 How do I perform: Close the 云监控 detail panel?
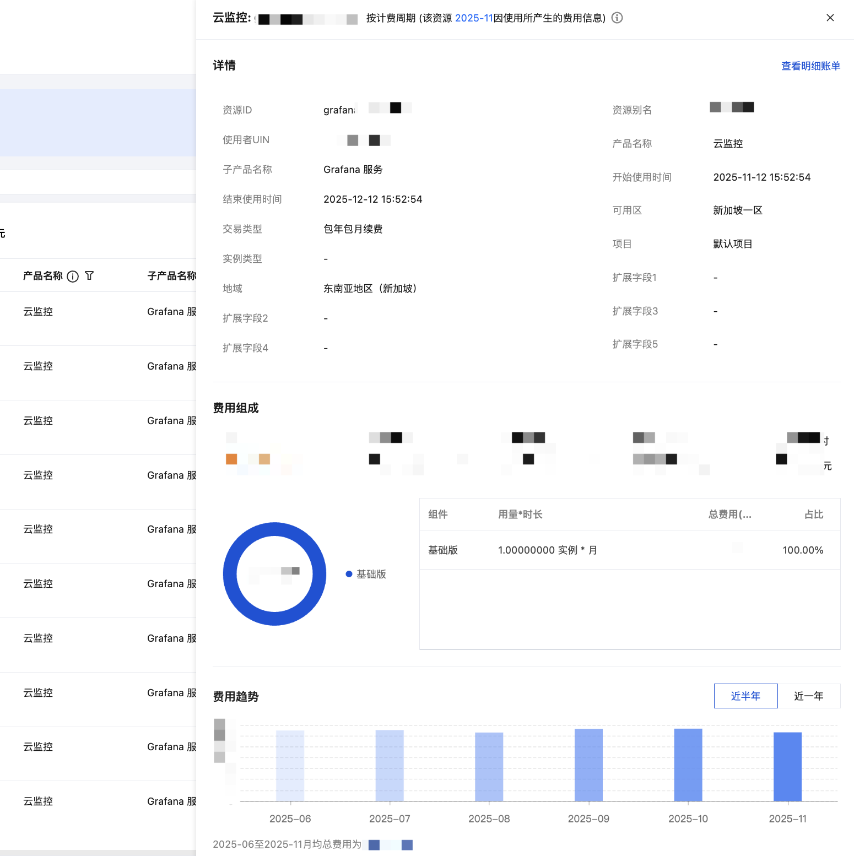[830, 18]
